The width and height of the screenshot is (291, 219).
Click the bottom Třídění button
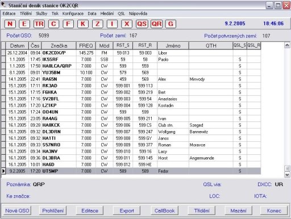pos(202,210)
